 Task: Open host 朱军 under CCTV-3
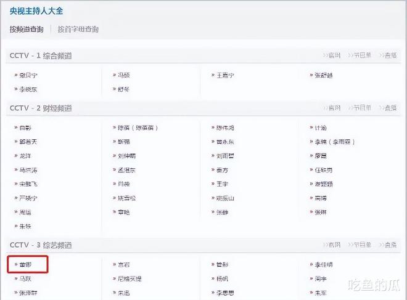click(321, 293)
